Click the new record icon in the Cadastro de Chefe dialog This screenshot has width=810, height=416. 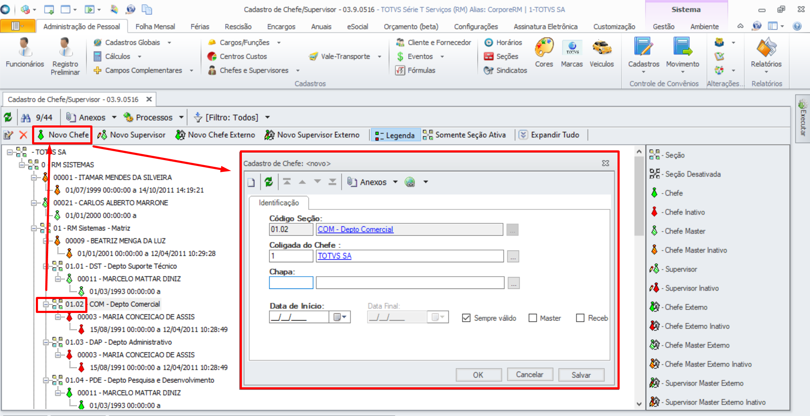[x=251, y=182]
